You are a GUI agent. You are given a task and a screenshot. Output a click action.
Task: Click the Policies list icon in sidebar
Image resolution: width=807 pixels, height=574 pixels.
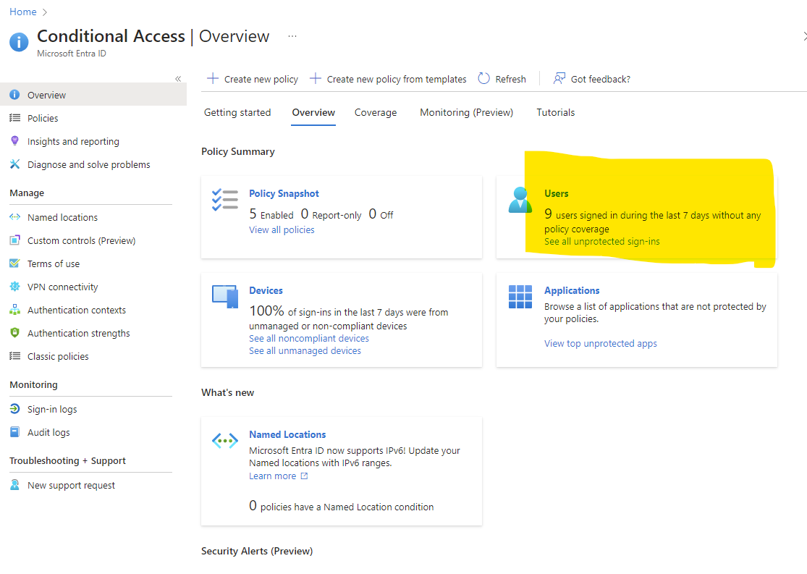tap(15, 118)
